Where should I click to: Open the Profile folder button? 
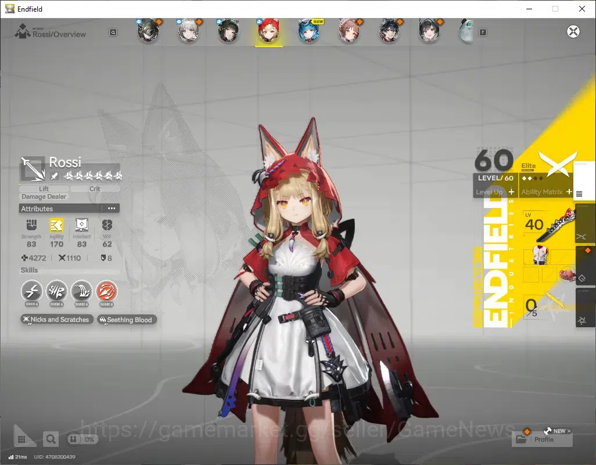tap(543, 439)
